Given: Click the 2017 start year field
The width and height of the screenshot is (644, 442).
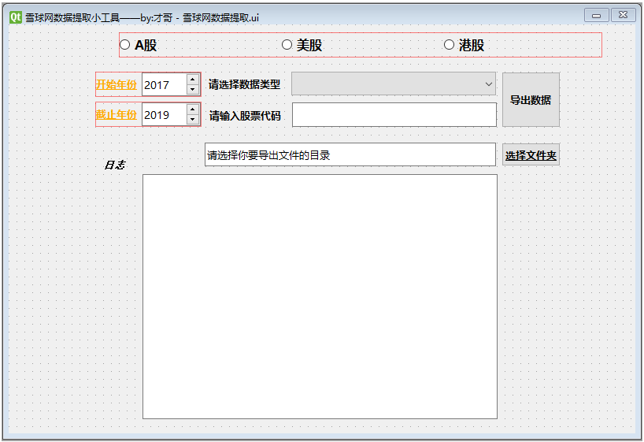Looking at the screenshot, I should click(x=165, y=85).
